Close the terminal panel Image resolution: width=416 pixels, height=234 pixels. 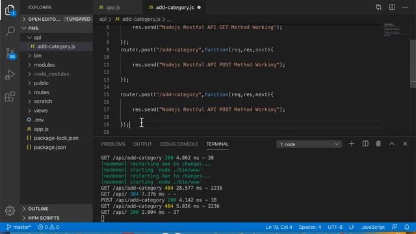click(405, 144)
